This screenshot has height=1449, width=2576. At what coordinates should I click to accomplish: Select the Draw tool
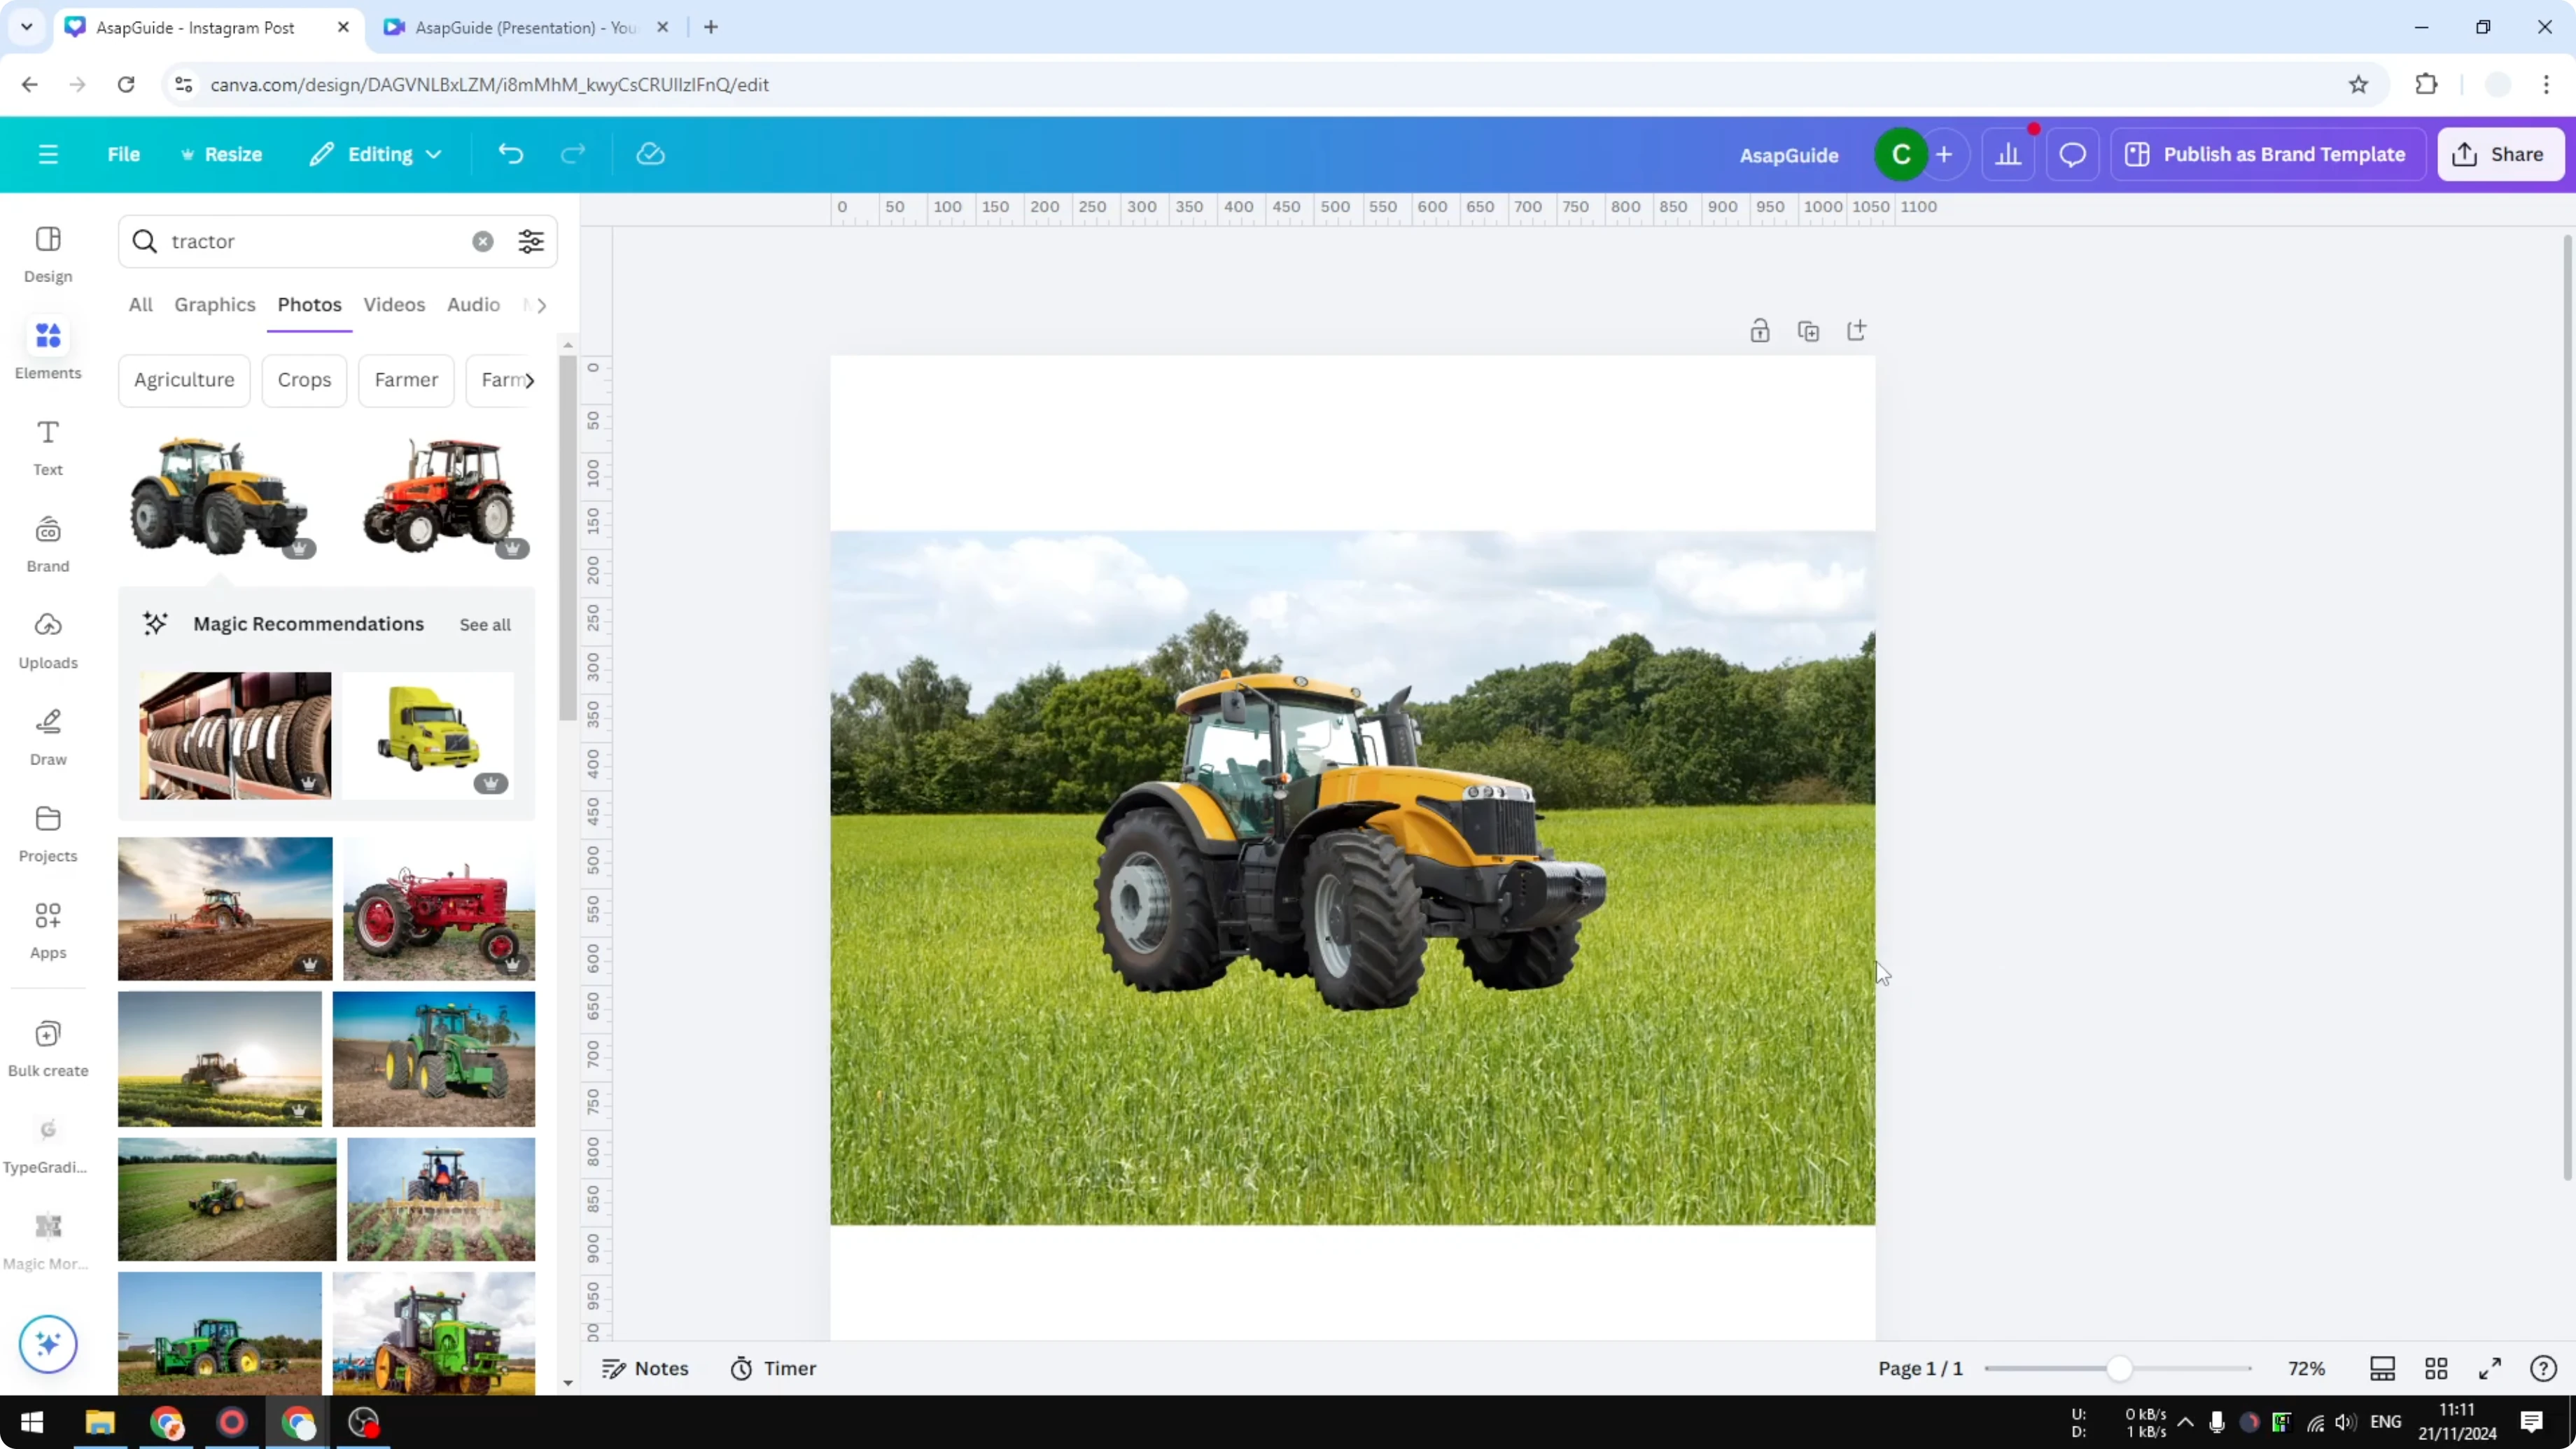tap(47, 735)
